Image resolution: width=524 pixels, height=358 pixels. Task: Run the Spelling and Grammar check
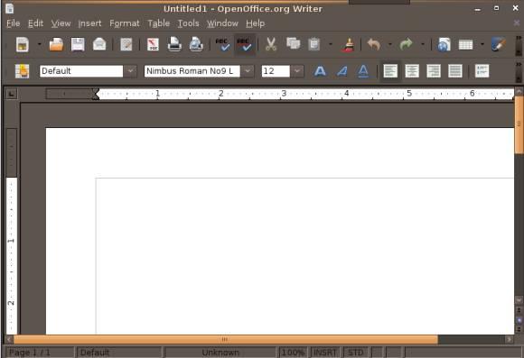pyautogui.click(x=222, y=44)
